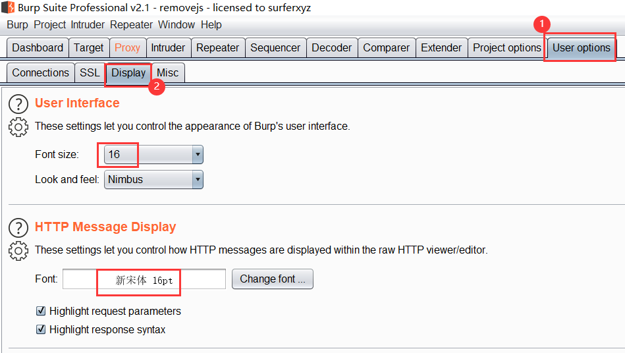Open the Intruder menu in menu bar
This screenshot has width=625, height=353.
[88, 25]
